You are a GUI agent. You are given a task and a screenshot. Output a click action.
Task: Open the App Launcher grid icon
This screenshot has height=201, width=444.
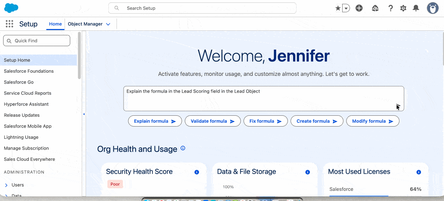coord(9,24)
